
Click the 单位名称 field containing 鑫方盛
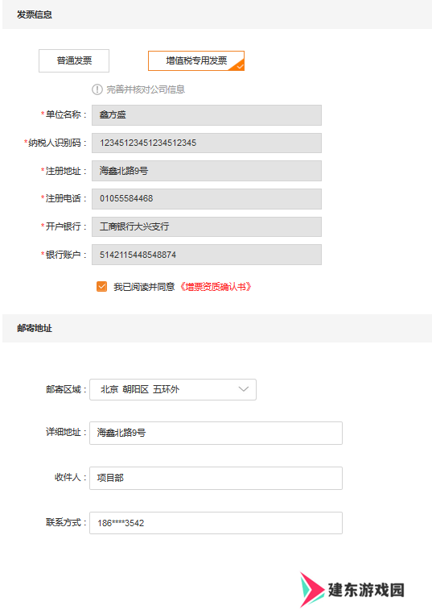(x=207, y=115)
